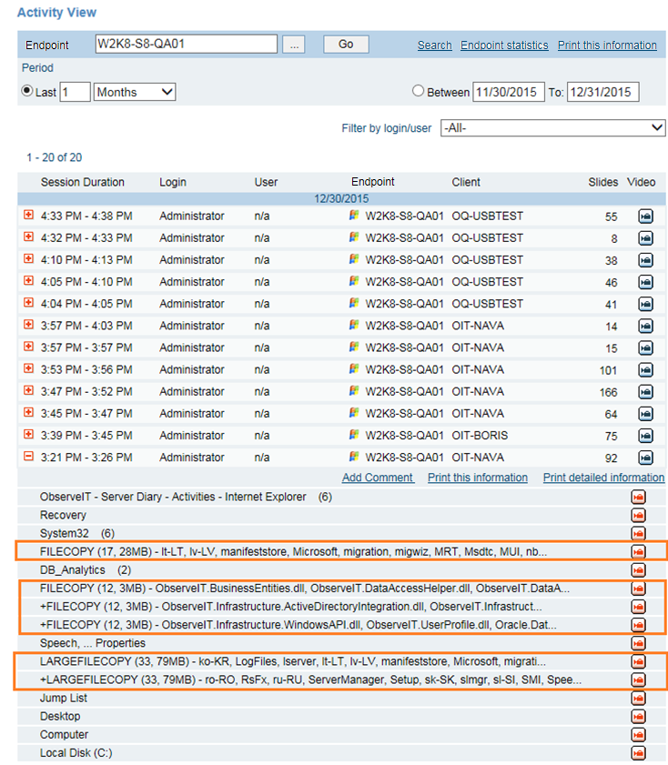Play video for Local Disk (C:) activity
Screen dimensions: 668x765
(638, 753)
